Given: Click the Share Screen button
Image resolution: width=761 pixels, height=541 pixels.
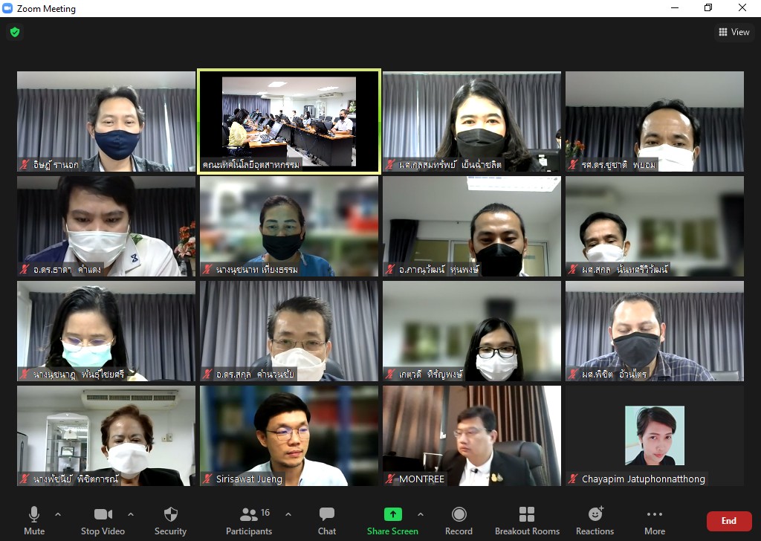Looking at the screenshot, I should click(392, 521).
